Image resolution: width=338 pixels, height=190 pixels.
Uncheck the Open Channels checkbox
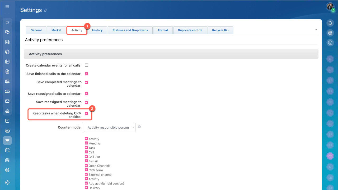coord(86,166)
